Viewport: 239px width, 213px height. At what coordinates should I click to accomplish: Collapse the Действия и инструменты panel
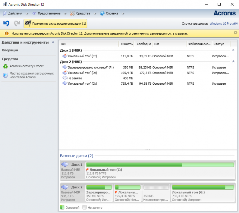click(x=53, y=42)
